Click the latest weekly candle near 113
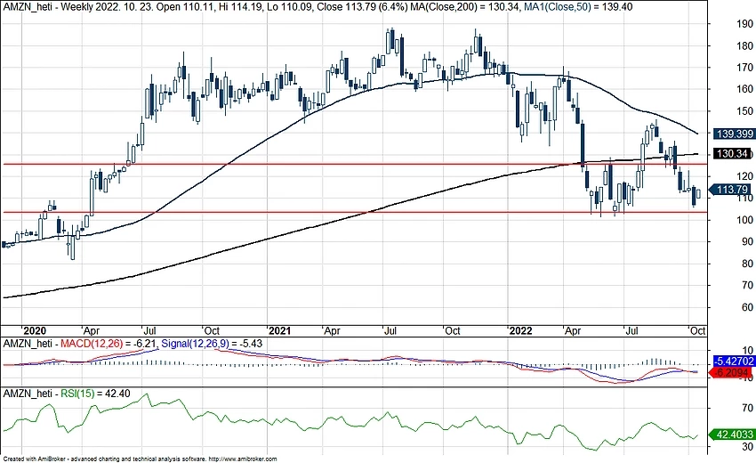This screenshot has width=756, height=463. tap(698, 193)
